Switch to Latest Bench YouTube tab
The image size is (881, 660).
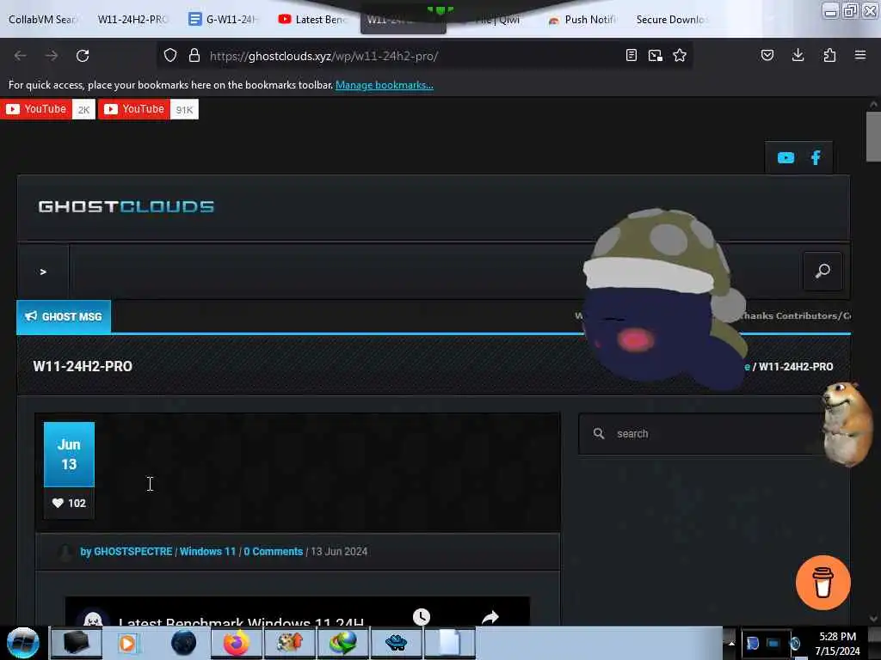tap(313, 19)
